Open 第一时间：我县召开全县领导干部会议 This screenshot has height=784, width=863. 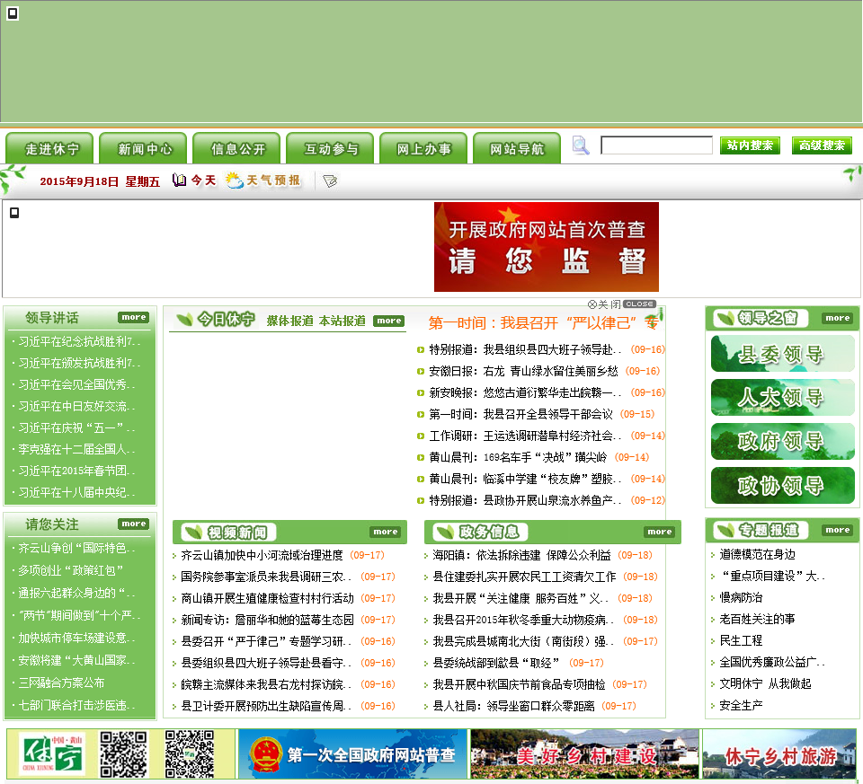[x=520, y=414]
